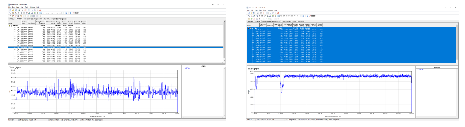Click the Run test icon in left window
The width and height of the screenshot is (465, 127).
click(x=23, y=10)
